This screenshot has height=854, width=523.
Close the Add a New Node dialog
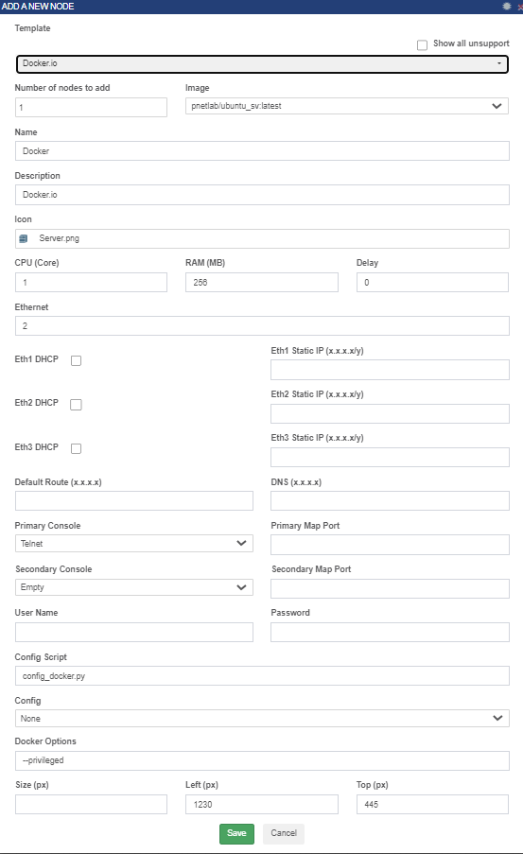(x=520, y=7)
